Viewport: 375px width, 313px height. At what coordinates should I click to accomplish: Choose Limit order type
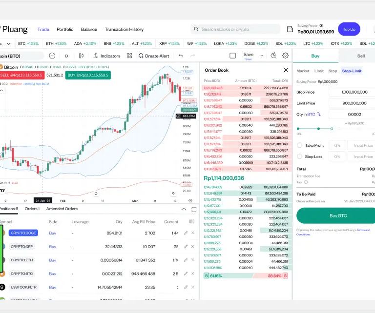pyautogui.click(x=319, y=71)
